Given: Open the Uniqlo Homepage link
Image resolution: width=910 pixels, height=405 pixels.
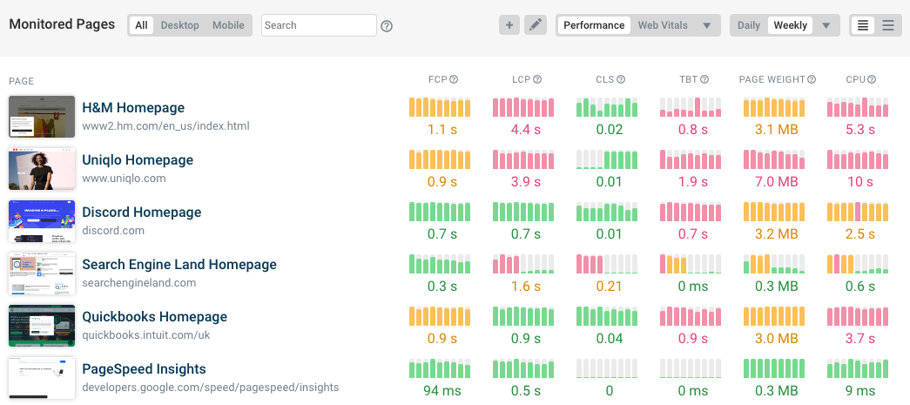Looking at the screenshot, I should tap(138, 160).
